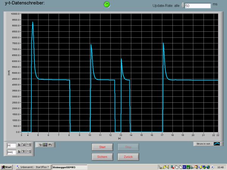Open Y-axis format options menu
Viewport: 227px width, 170px height.
pyautogui.click(x=29, y=151)
